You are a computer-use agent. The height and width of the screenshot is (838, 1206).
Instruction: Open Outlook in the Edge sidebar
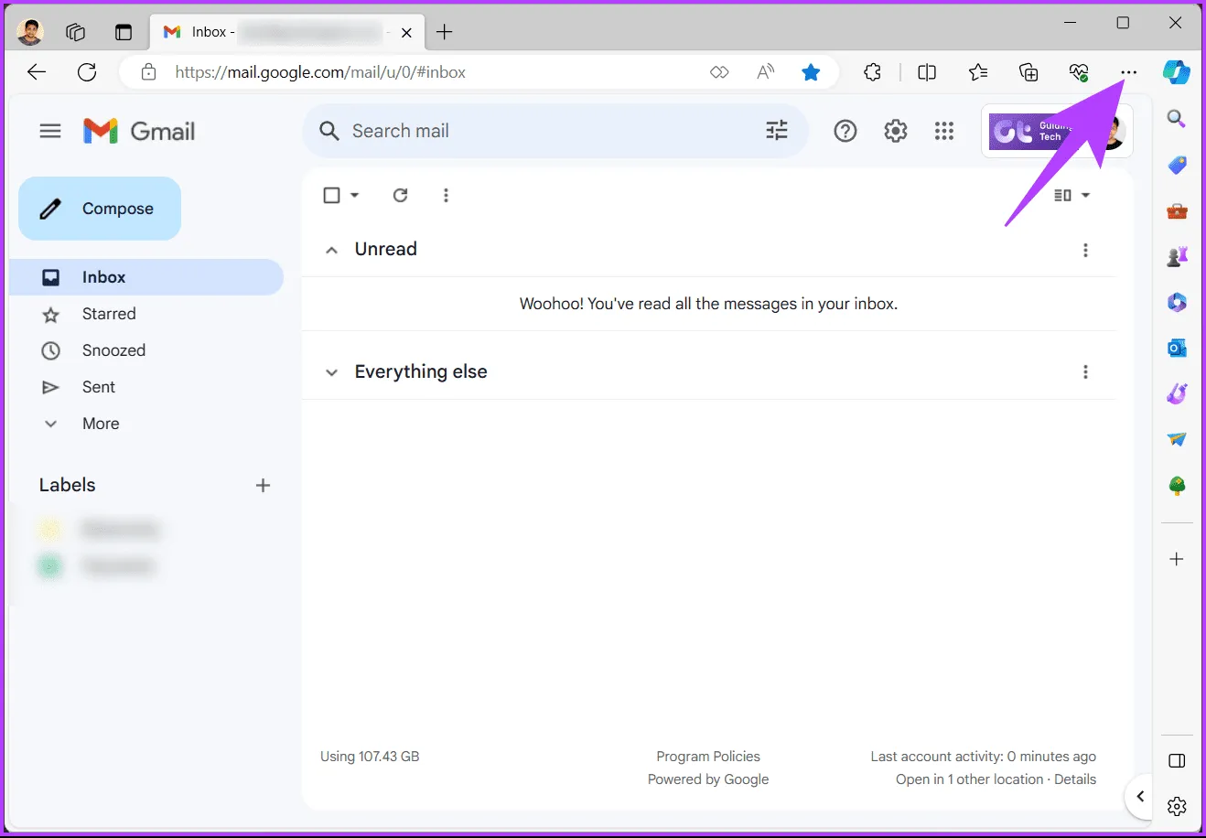1177,348
